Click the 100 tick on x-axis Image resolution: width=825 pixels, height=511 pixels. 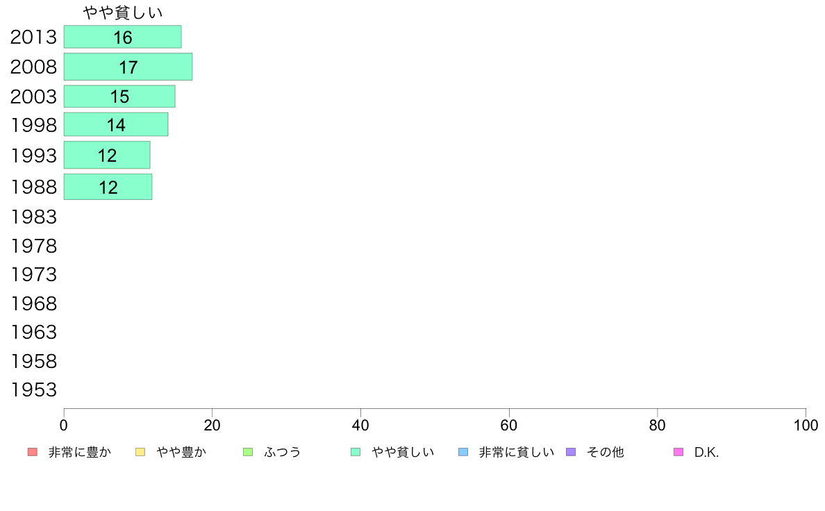[806, 425]
